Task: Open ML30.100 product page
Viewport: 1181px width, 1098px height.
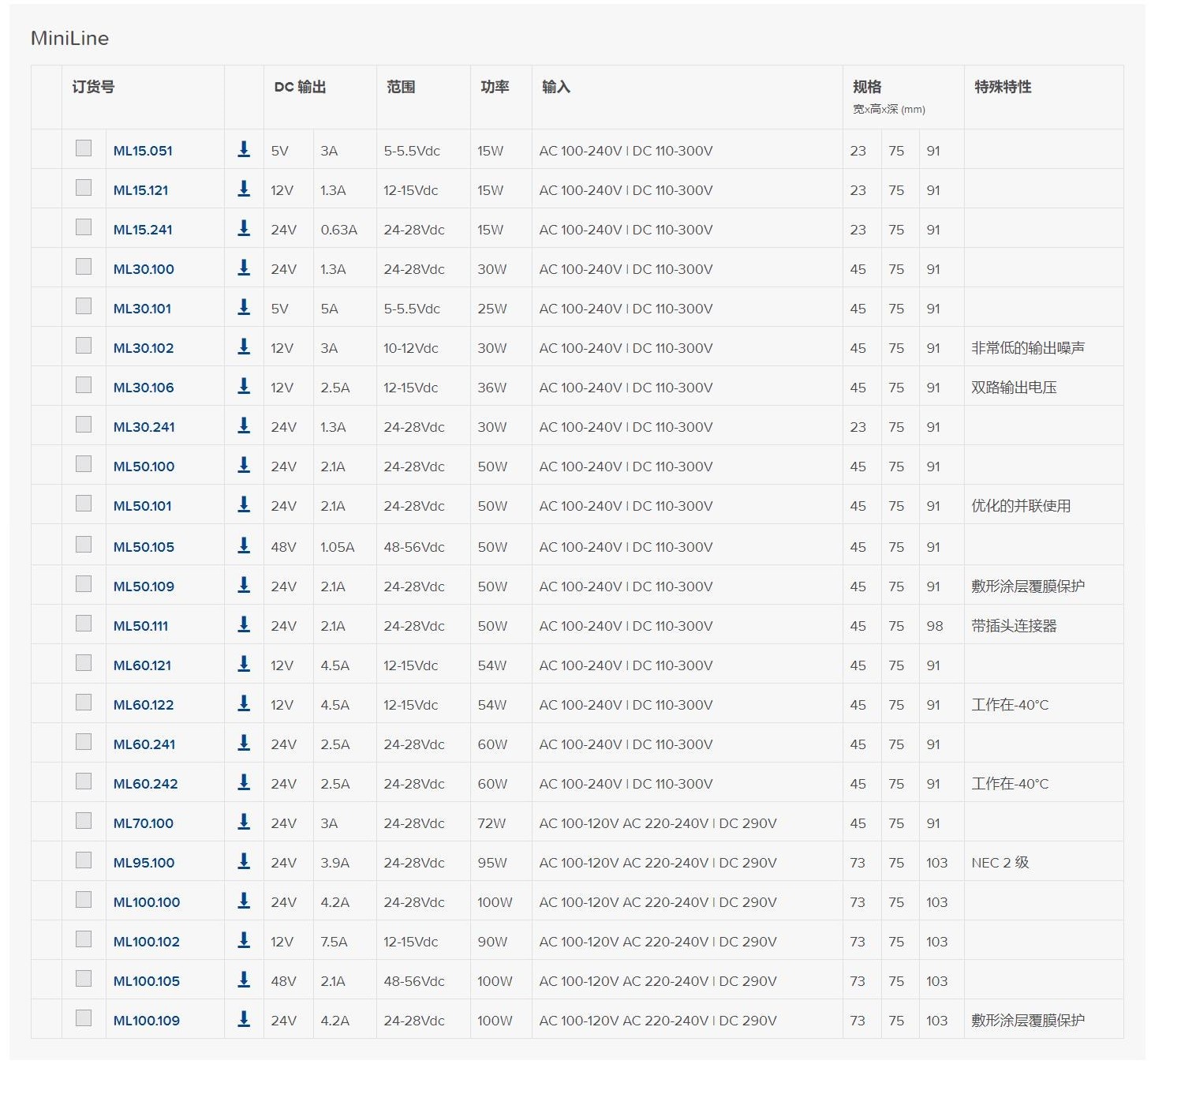Action: click(x=144, y=269)
